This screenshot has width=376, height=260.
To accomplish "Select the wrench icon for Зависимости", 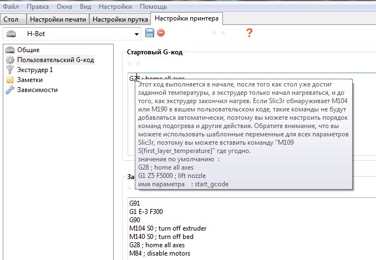I will click(10, 90).
